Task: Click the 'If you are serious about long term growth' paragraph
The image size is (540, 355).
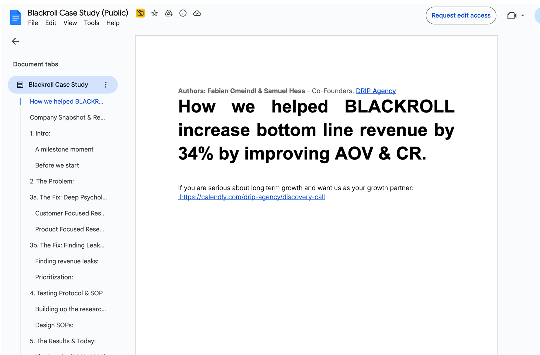Action: [296, 188]
